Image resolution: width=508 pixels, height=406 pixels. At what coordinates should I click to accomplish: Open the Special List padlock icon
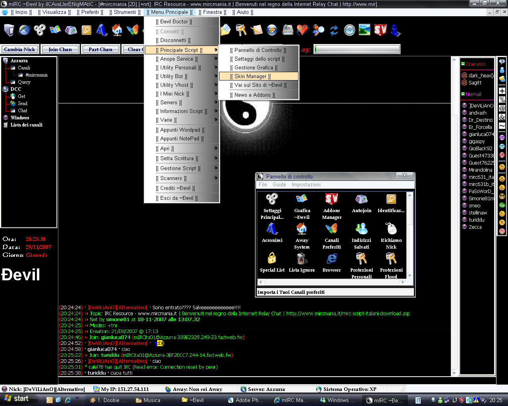[272, 259]
